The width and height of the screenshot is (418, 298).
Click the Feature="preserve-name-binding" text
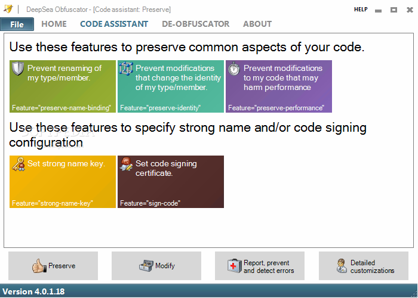62,108
